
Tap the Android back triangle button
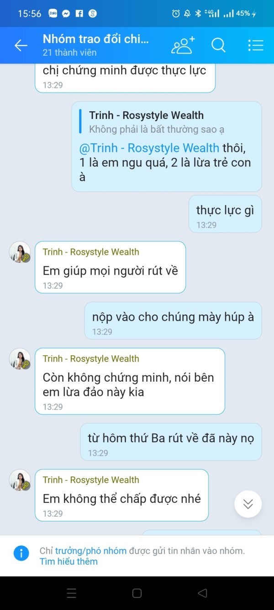click(202, 593)
